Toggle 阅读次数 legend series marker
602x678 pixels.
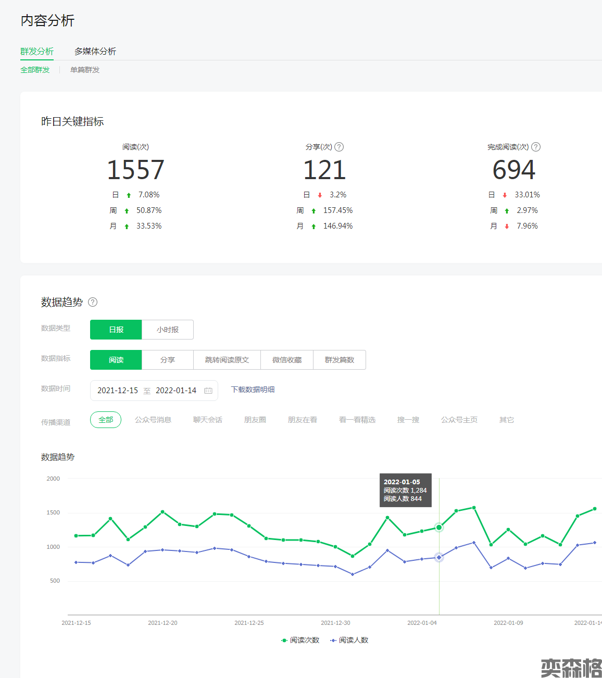[284, 640]
